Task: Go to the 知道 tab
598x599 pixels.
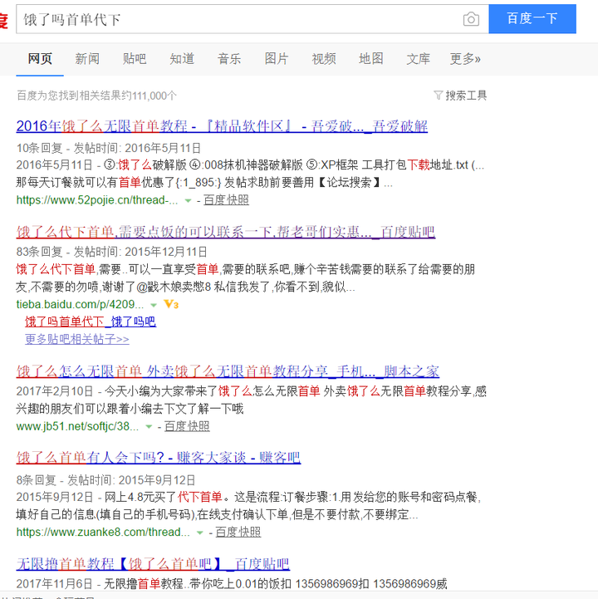Action: click(182, 59)
